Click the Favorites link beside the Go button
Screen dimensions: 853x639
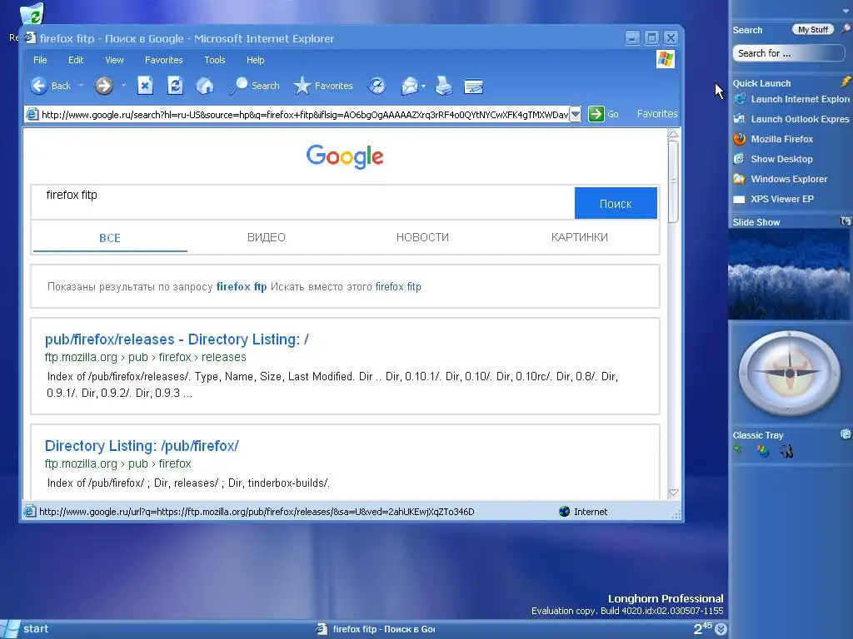point(657,113)
